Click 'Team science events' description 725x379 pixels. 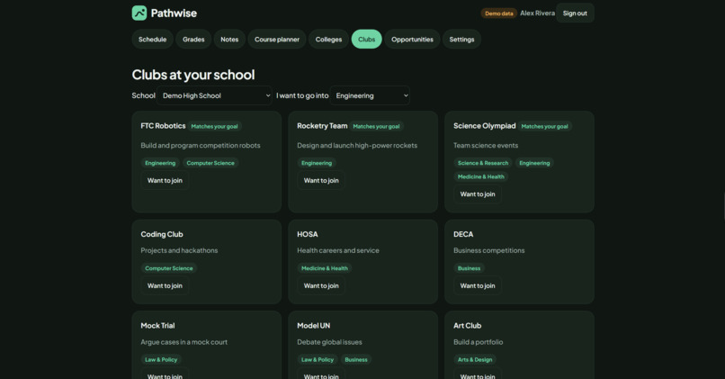coord(486,145)
